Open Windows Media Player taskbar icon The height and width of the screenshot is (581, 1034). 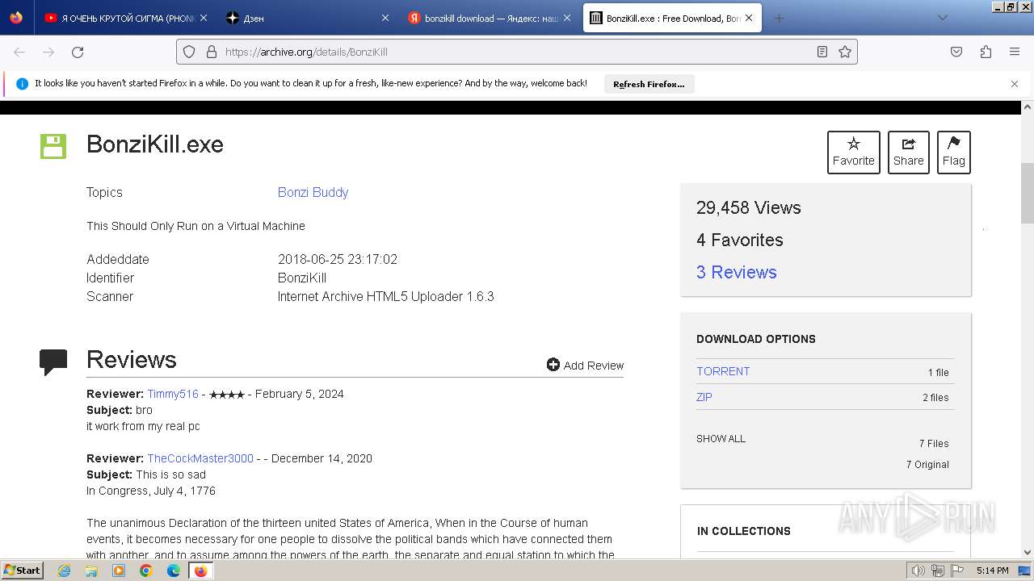pos(119,571)
